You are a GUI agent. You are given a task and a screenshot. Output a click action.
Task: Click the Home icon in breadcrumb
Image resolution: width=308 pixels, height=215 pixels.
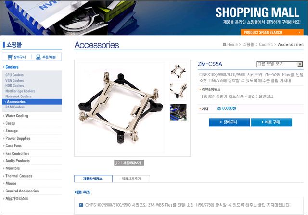[225, 45]
